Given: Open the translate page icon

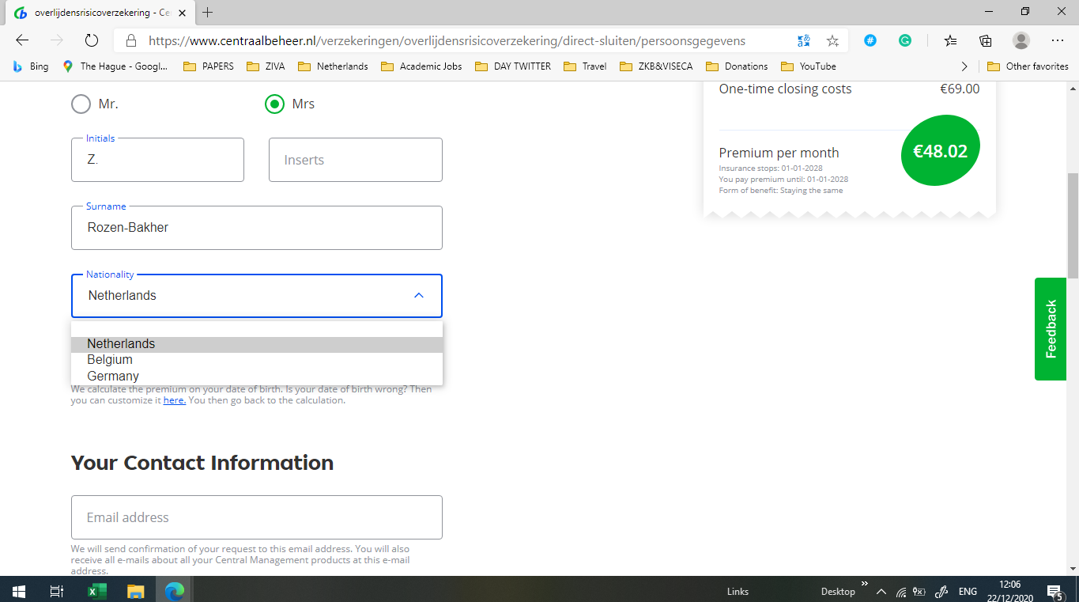Looking at the screenshot, I should (x=803, y=40).
